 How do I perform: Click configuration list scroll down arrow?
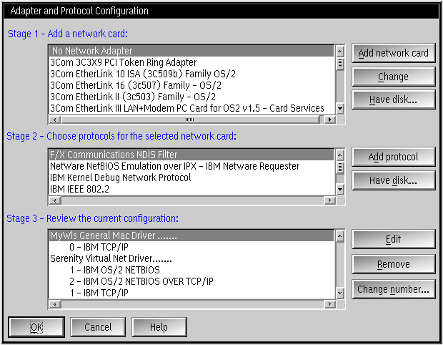pos(340,293)
